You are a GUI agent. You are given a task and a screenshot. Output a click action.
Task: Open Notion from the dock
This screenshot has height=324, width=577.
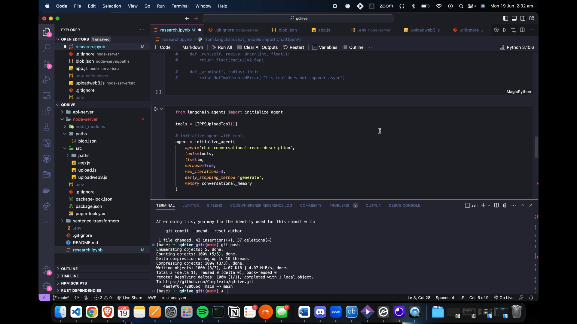click(x=234, y=312)
